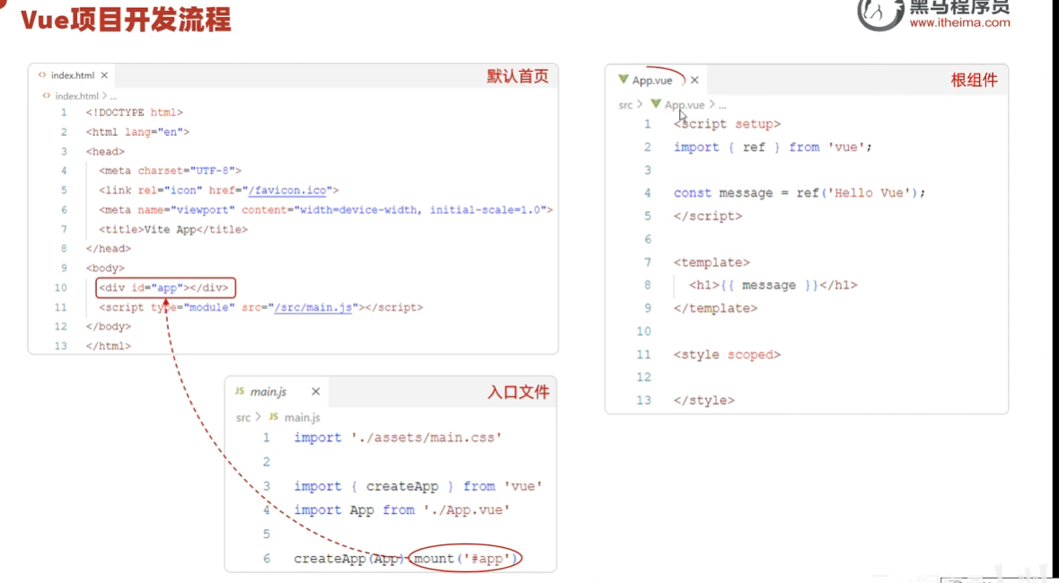Image resolution: width=1059 pixels, height=583 pixels.
Task: Click the 根组件 label
Action: (x=974, y=80)
